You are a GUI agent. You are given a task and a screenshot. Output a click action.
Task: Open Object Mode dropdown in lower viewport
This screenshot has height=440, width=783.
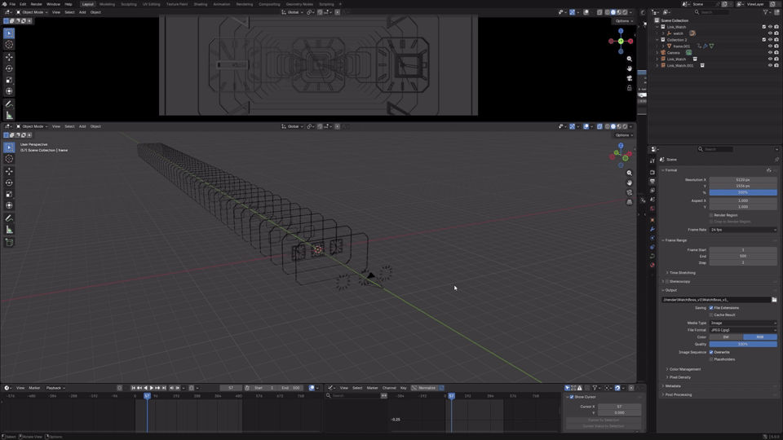pyautogui.click(x=32, y=126)
